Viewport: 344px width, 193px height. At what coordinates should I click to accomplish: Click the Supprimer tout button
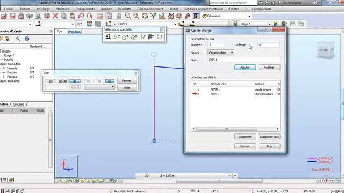(x=269, y=137)
